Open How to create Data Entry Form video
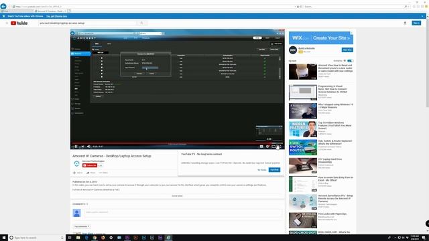This screenshot has height=241, width=429. (303, 184)
